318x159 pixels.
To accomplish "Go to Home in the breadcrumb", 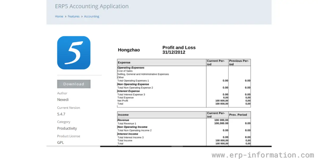I will pyautogui.click(x=59, y=16).
